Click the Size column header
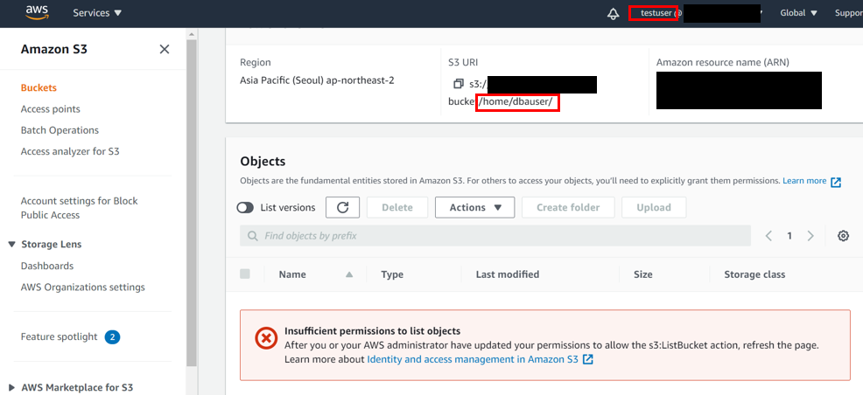863x395 pixels. pos(642,274)
